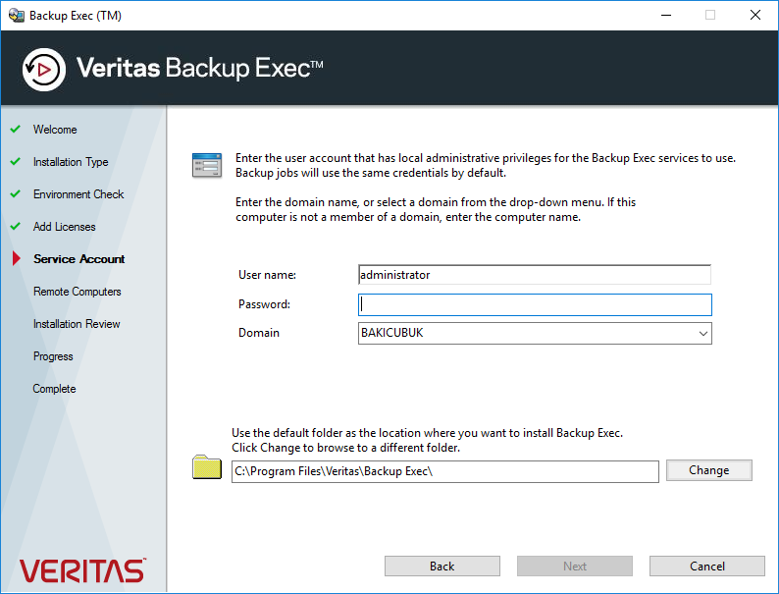
Task: Click the red Veritas logo at bottom left
Action: 82,569
